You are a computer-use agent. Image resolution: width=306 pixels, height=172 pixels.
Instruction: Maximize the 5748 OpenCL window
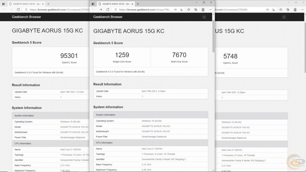pos(296,3)
